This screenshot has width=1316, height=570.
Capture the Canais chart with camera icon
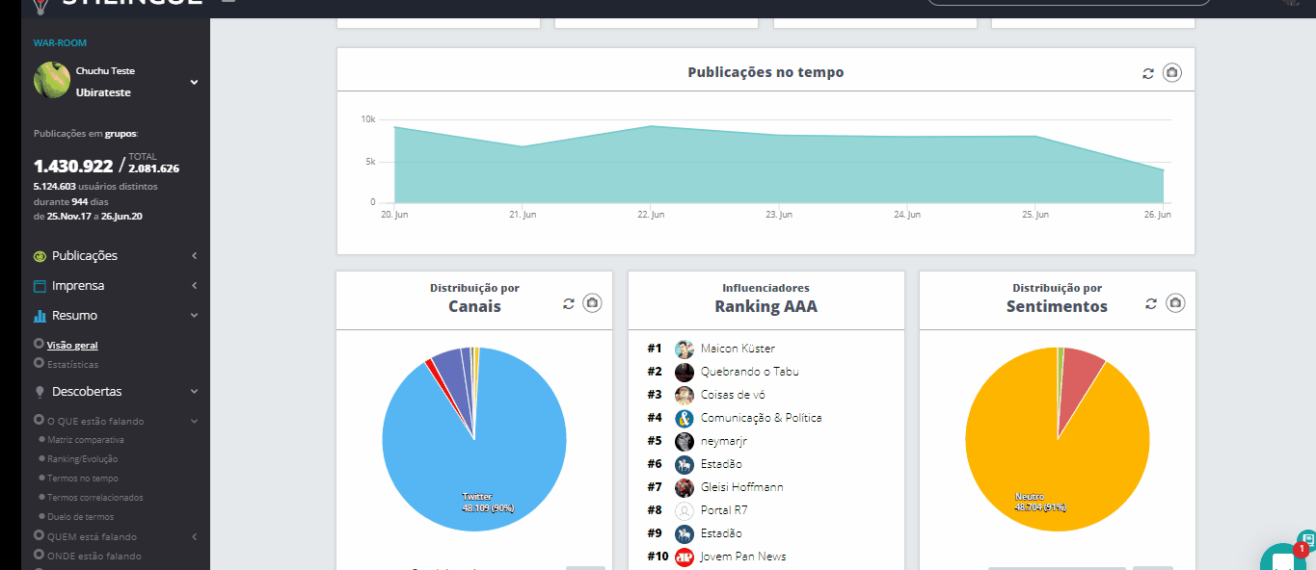tap(593, 303)
